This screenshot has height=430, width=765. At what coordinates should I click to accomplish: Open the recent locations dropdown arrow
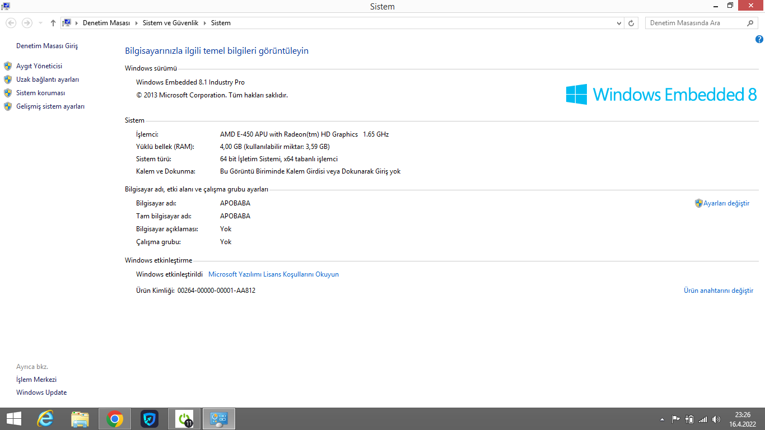41,23
